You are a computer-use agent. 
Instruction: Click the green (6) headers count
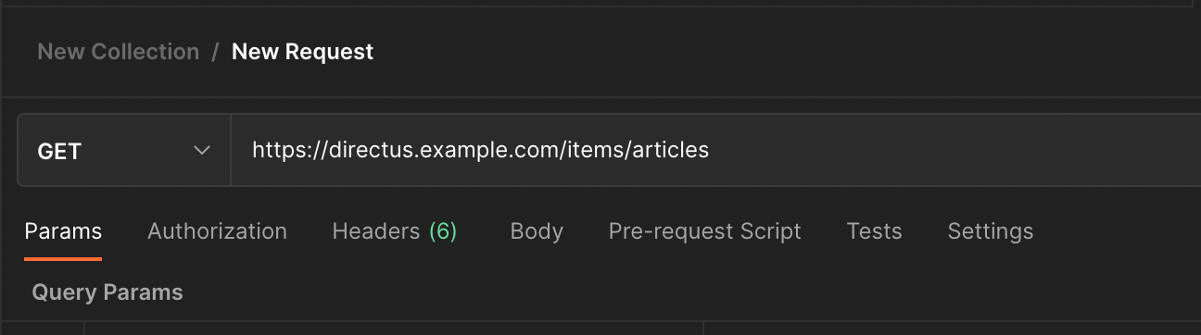pos(443,231)
